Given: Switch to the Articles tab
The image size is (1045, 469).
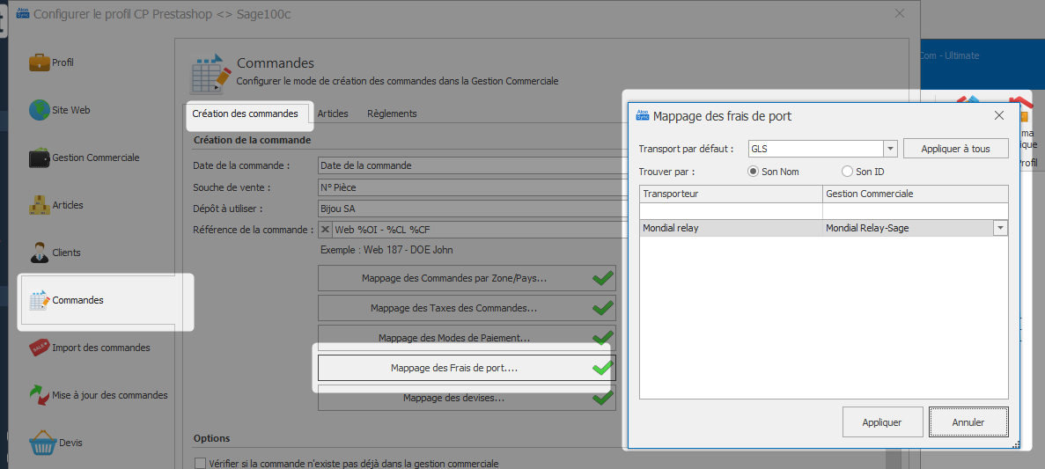Looking at the screenshot, I should pos(333,114).
